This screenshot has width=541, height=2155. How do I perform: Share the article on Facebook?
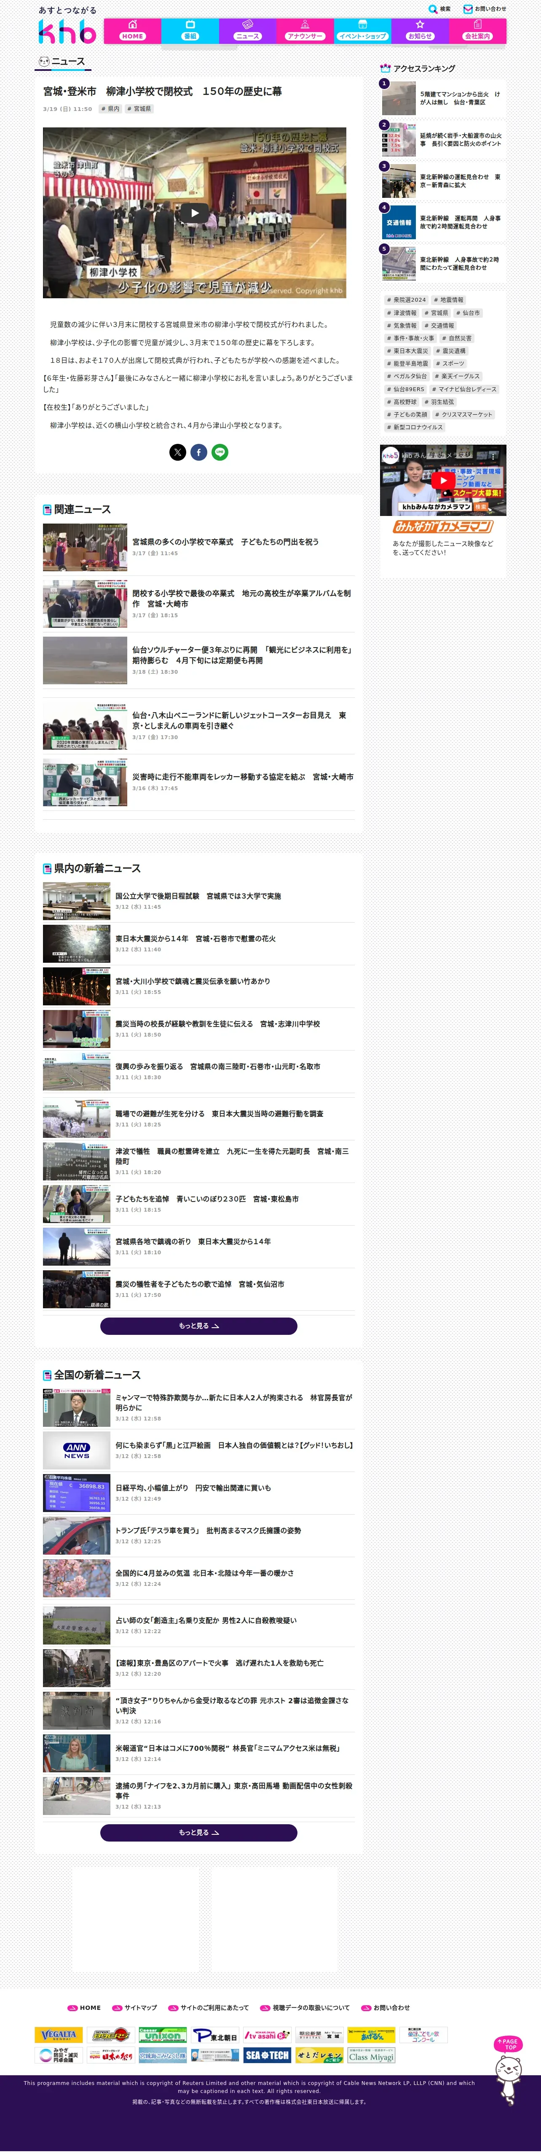coord(199,453)
